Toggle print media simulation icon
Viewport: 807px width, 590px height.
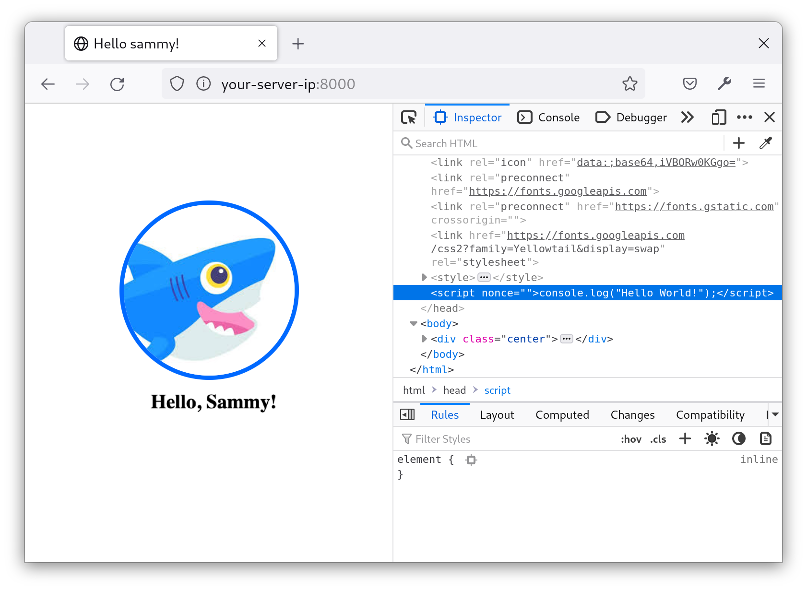coord(766,438)
